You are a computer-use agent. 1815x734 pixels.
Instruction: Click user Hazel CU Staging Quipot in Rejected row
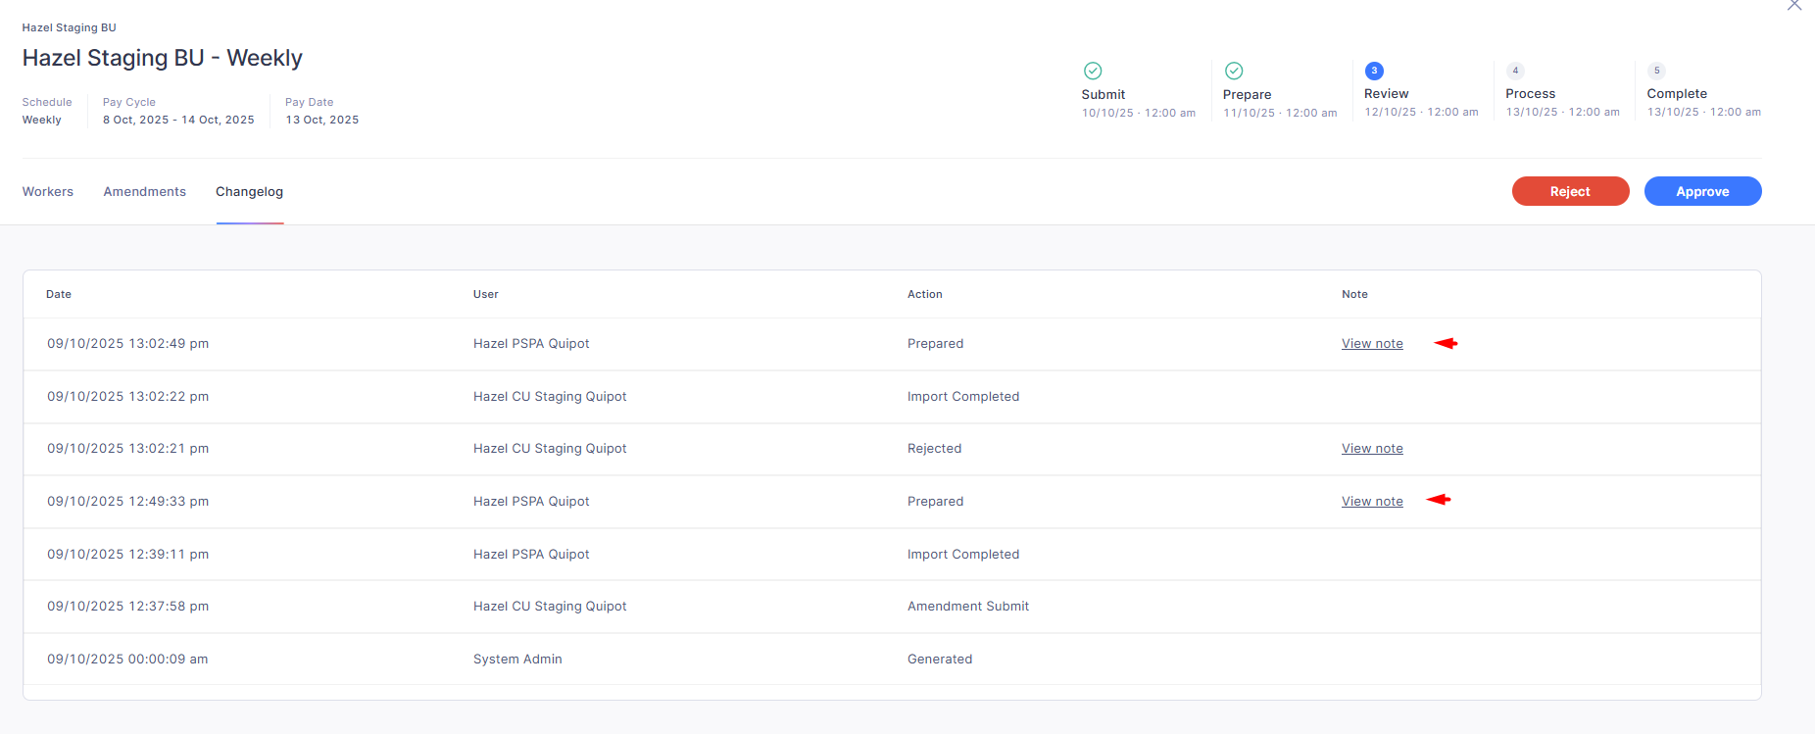pos(550,449)
